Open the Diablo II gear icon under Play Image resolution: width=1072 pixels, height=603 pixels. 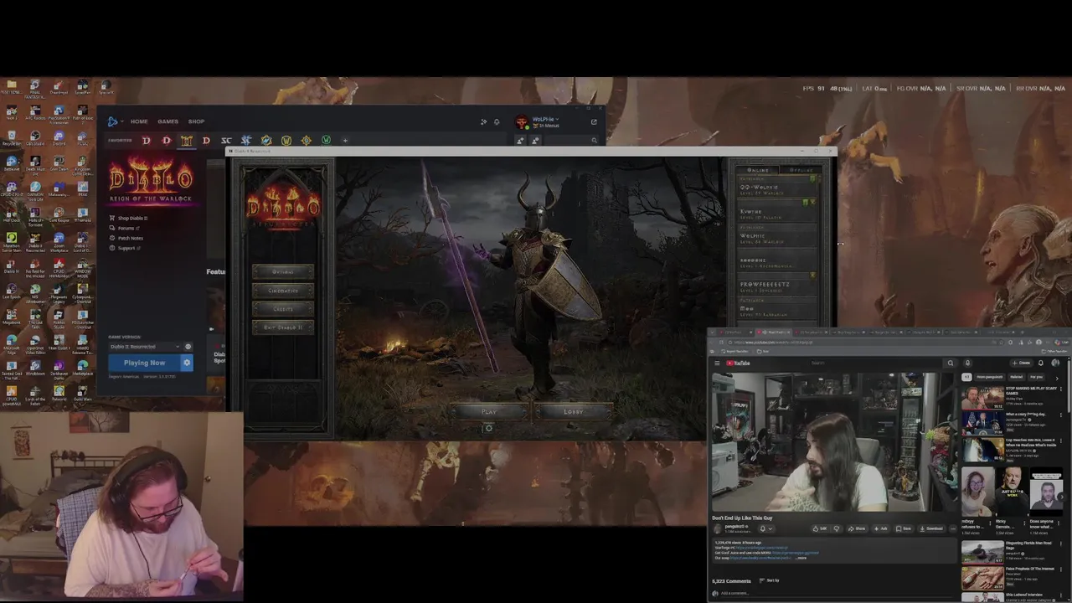(488, 428)
